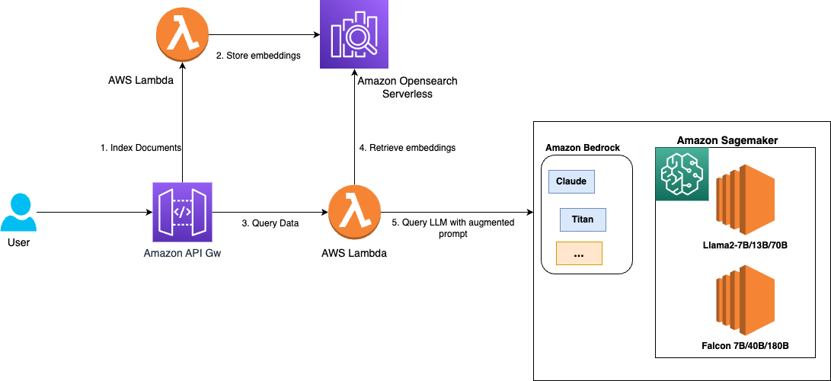
Task: Click the 'AWS Lambda' label beside 'Query Data'
Action: 354,253
